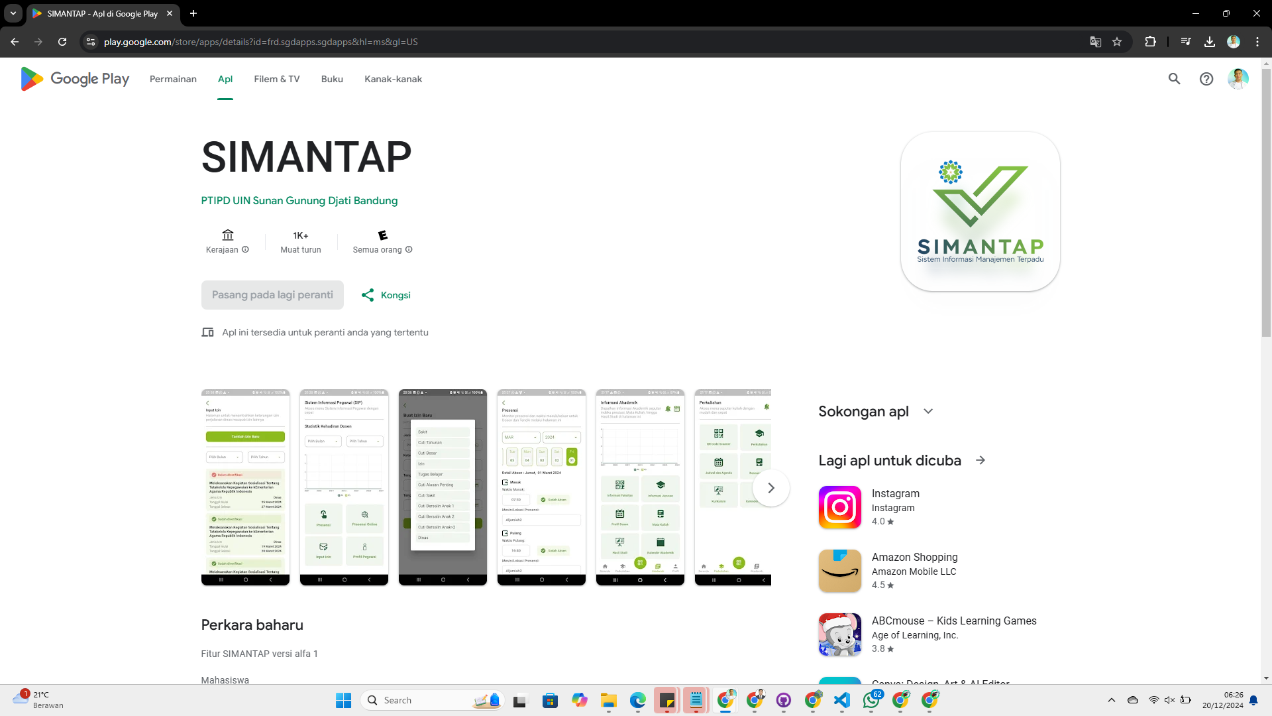Click the Kongsi share icon
The image size is (1272, 716).
[368, 295]
